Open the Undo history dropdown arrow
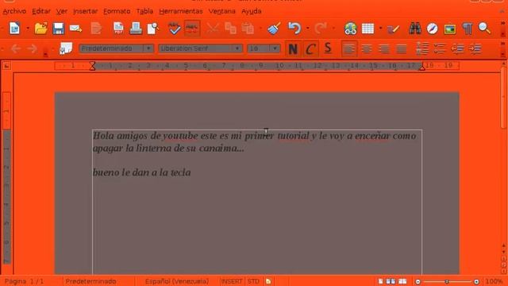This screenshot has width=508, height=286. point(307,29)
